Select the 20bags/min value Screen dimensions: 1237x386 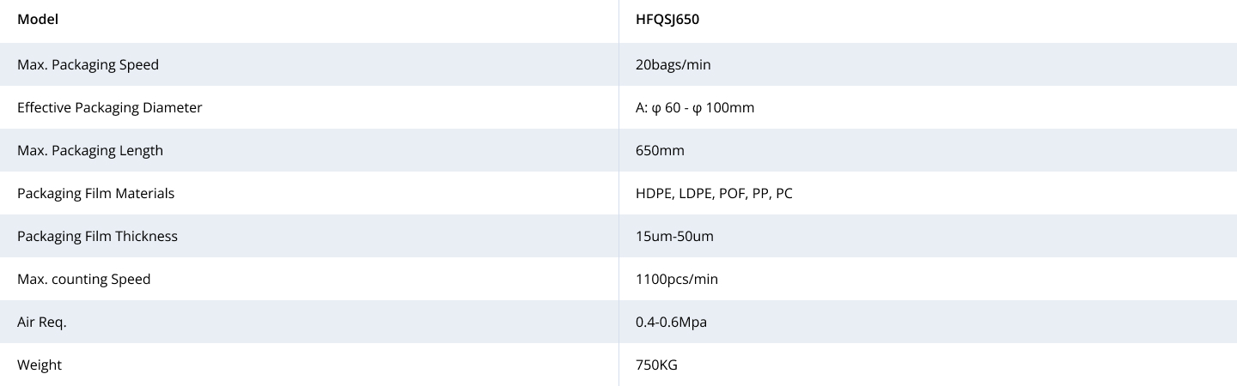673,64
